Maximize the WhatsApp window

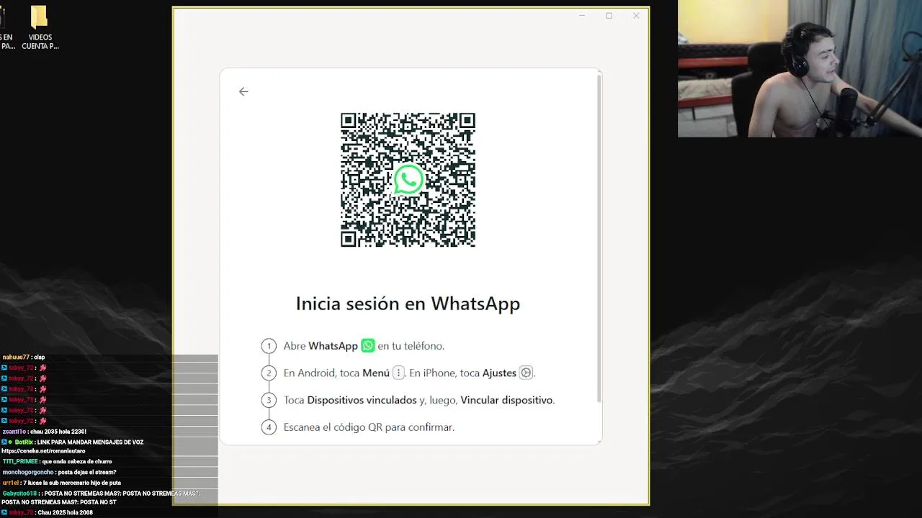pos(609,15)
